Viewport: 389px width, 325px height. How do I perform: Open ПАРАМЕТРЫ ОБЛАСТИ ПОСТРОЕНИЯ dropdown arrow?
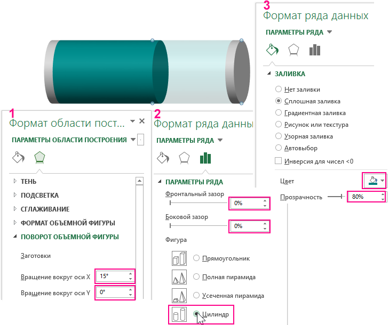coord(133,140)
